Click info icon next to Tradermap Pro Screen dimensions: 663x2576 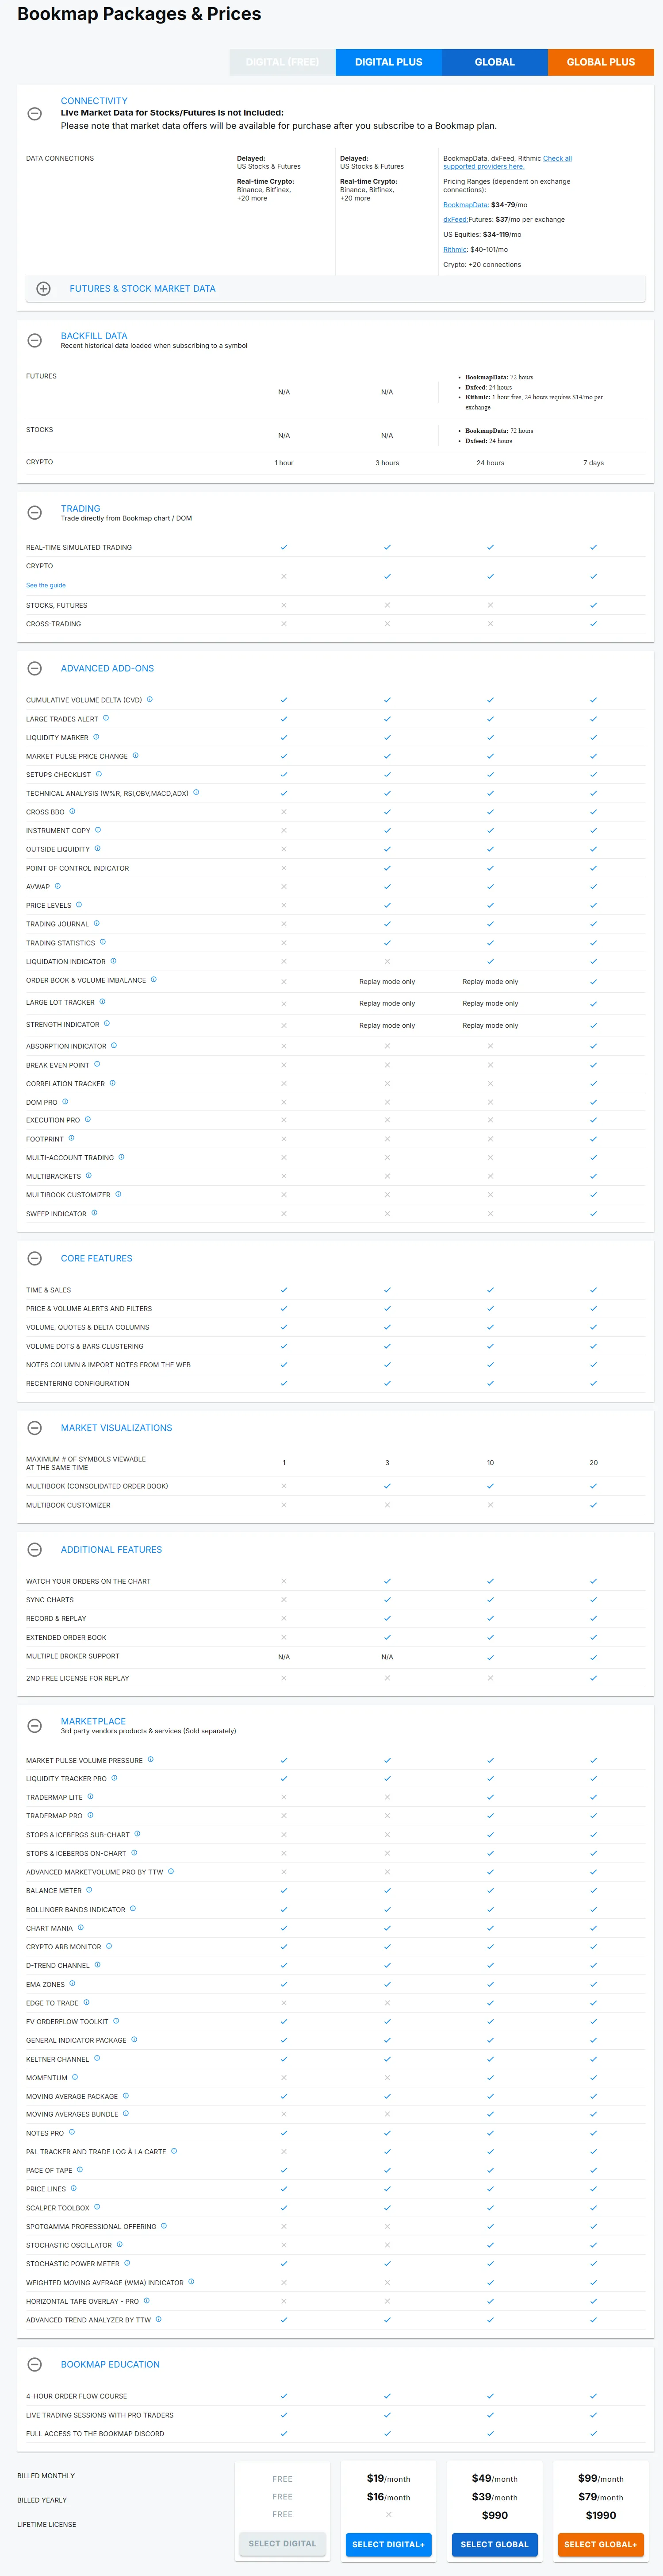pyautogui.click(x=90, y=1815)
